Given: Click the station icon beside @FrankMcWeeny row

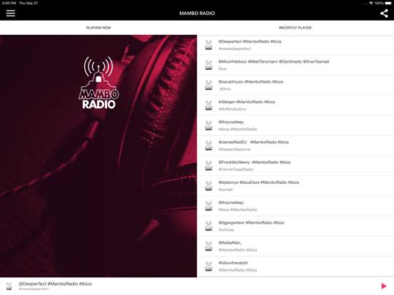Looking at the screenshot, I should [x=208, y=165].
